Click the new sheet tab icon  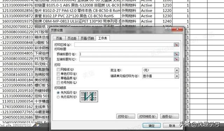[38, 125]
